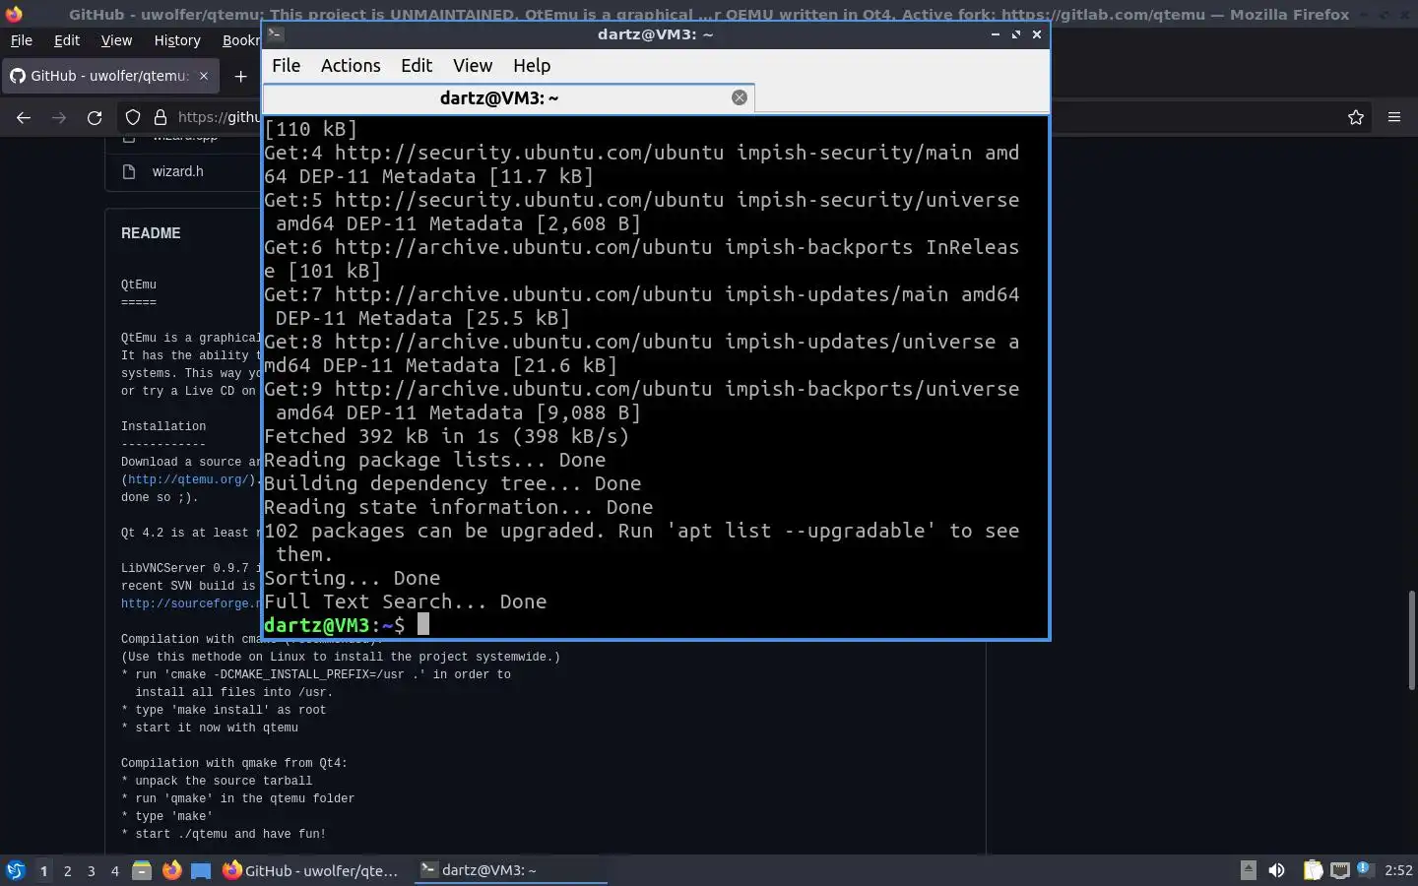Screen dimensions: 1418x886
Task: Open the update notification tray icon
Action: tap(1365, 869)
